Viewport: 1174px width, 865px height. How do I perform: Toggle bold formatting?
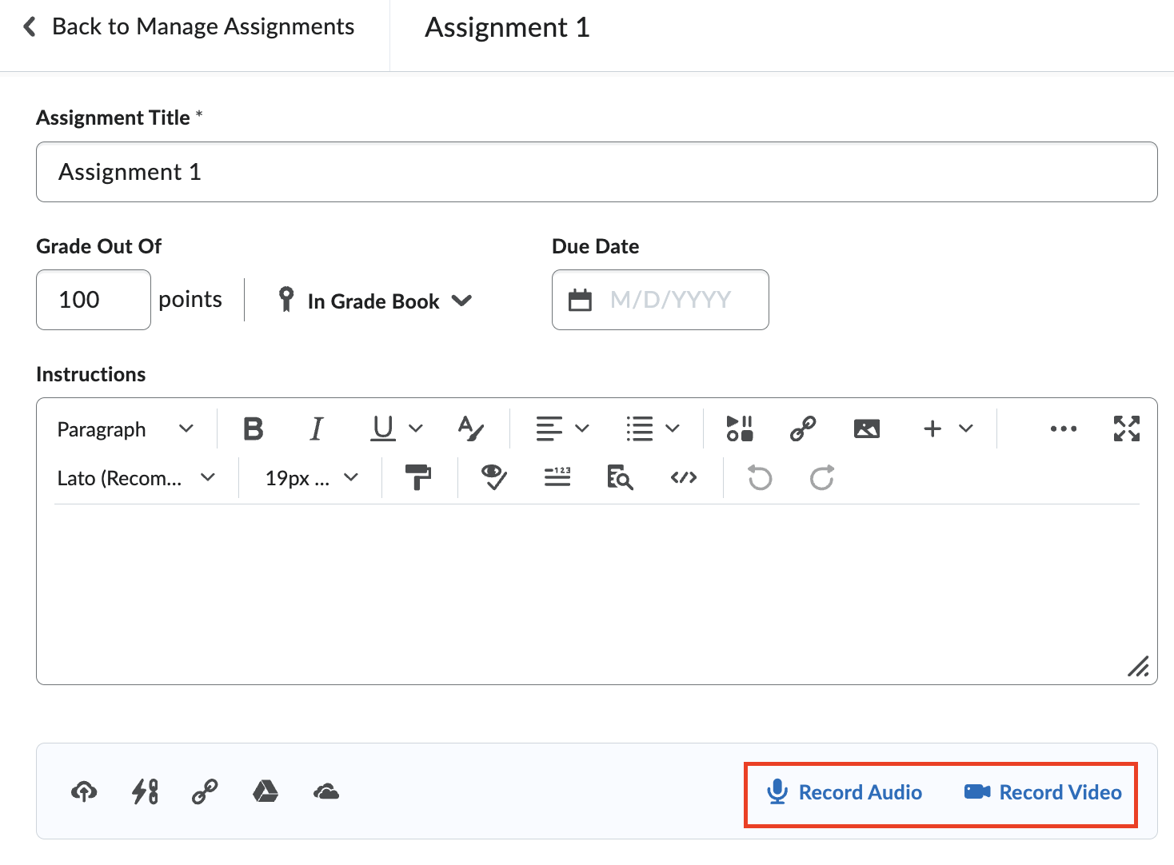tap(253, 429)
